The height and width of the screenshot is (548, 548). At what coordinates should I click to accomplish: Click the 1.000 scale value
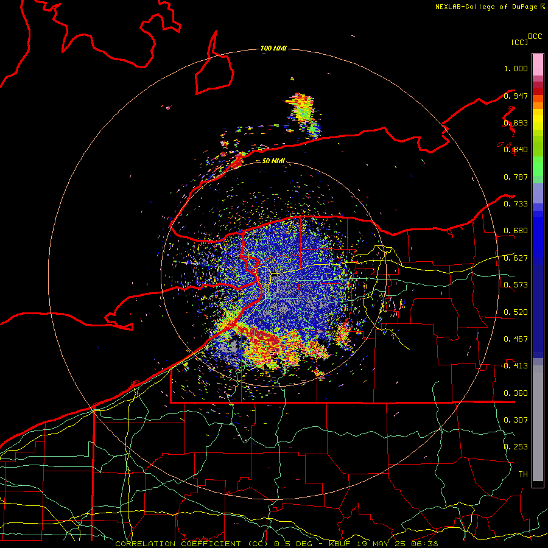pyautogui.click(x=516, y=68)
